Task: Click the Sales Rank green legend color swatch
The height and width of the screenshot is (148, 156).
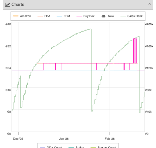Action: tap(123, 16)
